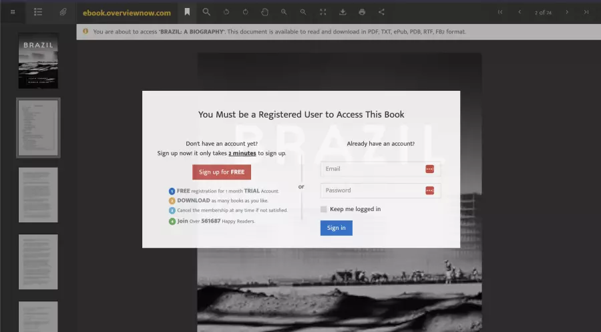Download the document
Screen dimensions: 601x332
point(343,12)
